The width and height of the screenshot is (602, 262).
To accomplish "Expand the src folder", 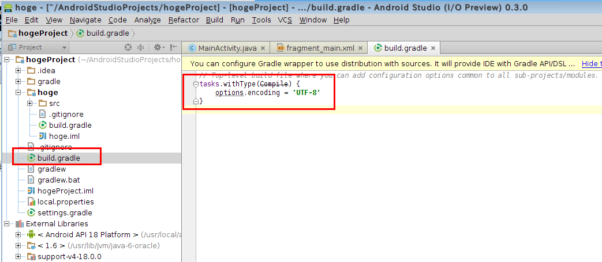I will 30,103.
